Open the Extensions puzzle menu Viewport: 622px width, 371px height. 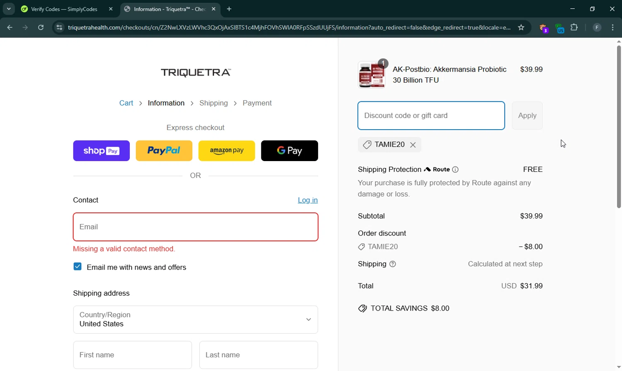[574, 27]
